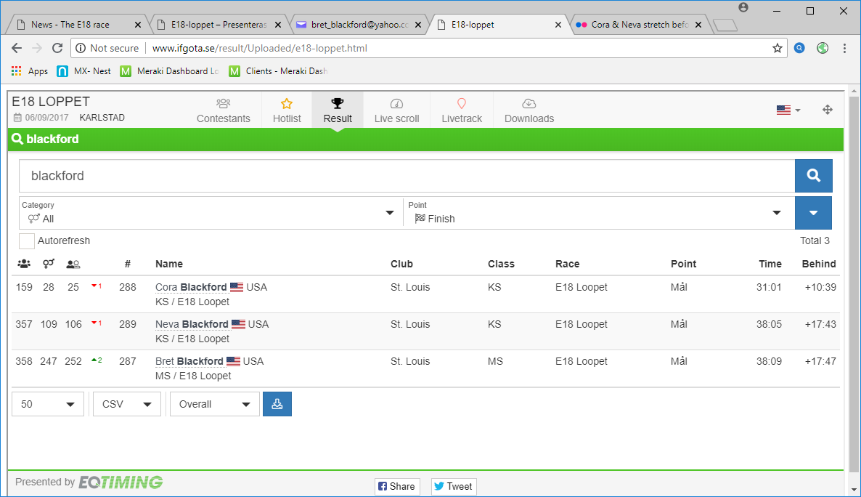The image size is (861, 497).
Task: Change the 50 rows-per-page dropdown
Action: coord(48,404)
